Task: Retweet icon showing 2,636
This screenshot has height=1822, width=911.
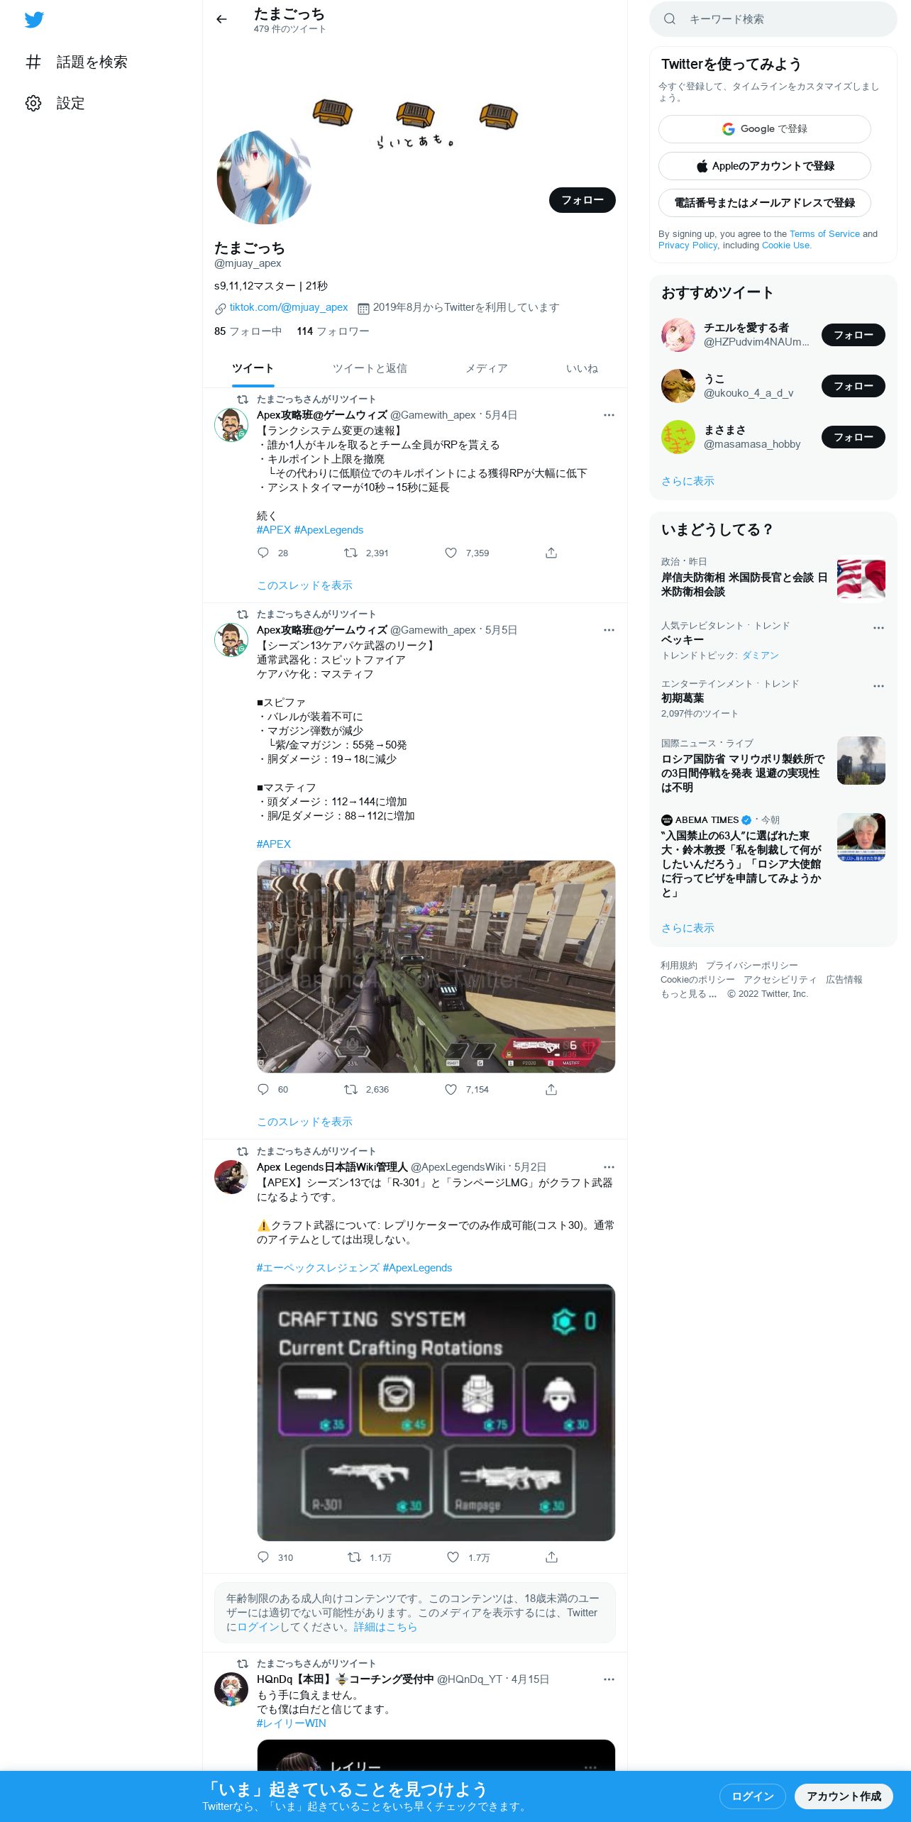Action: (350, 1089)
